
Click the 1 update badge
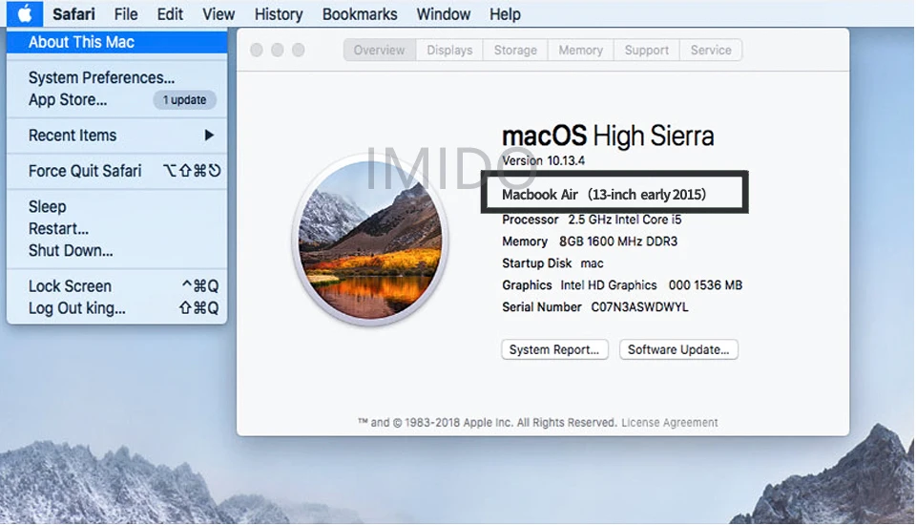184,100
